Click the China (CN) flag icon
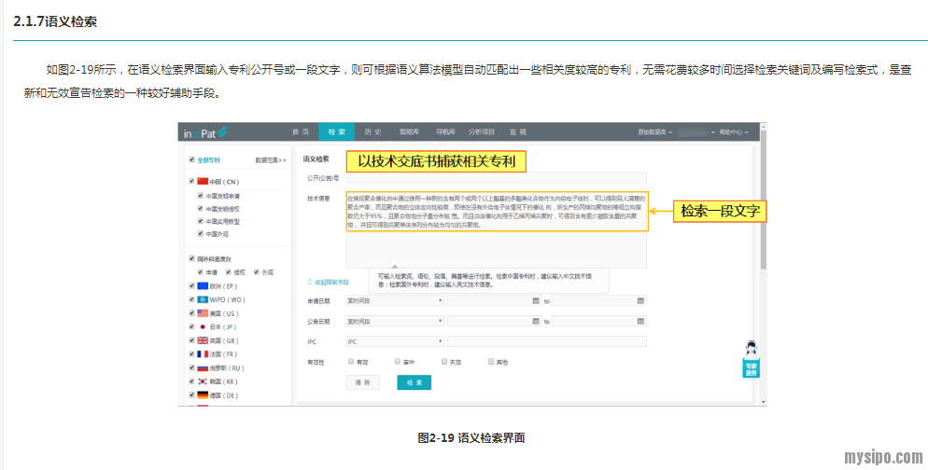This screenshot has width=928, height=470. click(x=202, y=181)
